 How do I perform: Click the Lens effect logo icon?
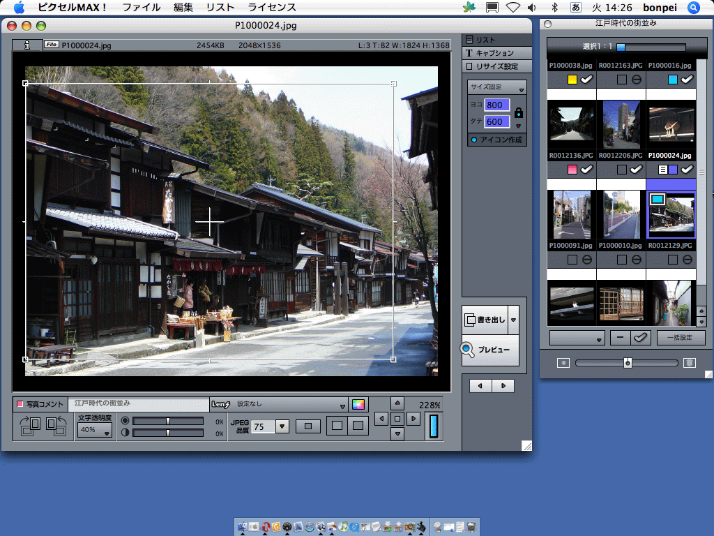click(221, 404)
